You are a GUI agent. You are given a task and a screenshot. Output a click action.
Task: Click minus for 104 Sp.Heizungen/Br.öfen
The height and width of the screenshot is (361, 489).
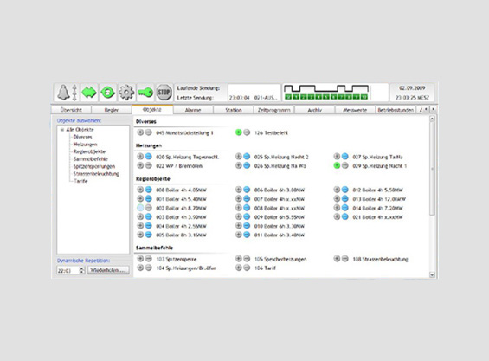click(149, 268)
